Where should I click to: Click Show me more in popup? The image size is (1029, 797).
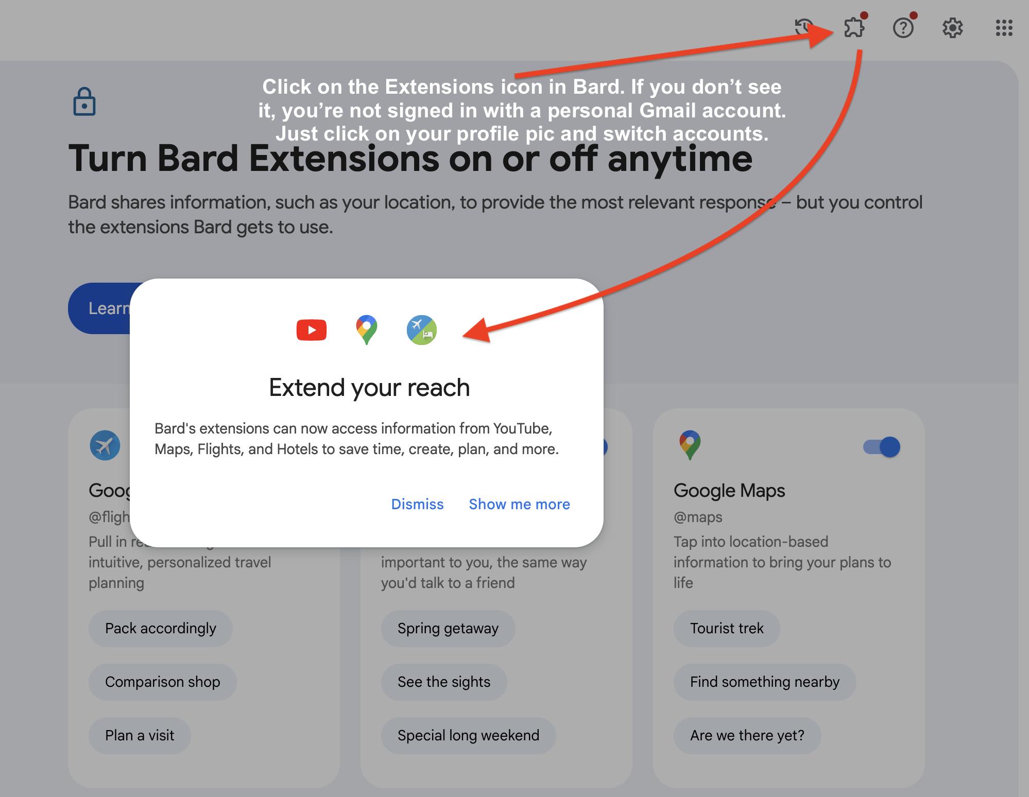pos(519,503)
